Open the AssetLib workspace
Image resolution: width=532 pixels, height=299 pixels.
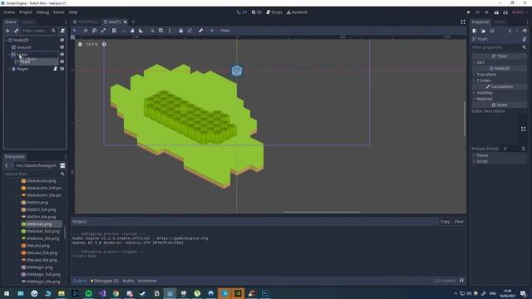(297, 12)
